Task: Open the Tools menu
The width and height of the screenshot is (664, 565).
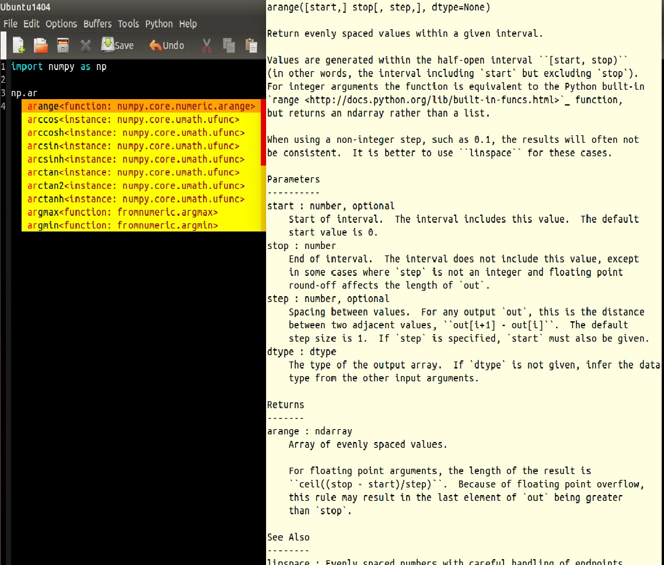Action: pos(128,24)
